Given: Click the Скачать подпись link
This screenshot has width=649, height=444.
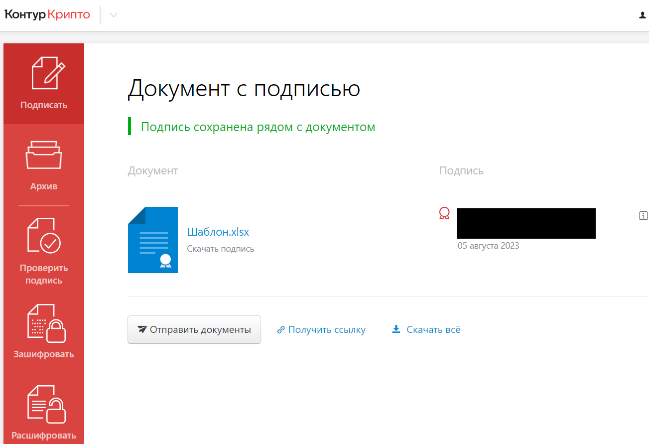Looking at the screenshot, I should [220, 249].
